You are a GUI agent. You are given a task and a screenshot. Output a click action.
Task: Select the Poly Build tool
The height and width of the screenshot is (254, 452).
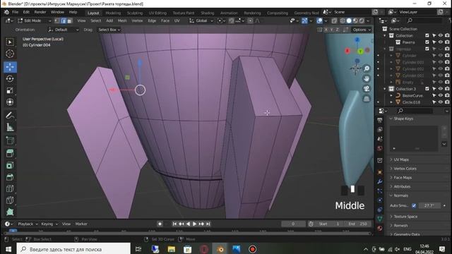pyautogui.click(x=10, y=212)
